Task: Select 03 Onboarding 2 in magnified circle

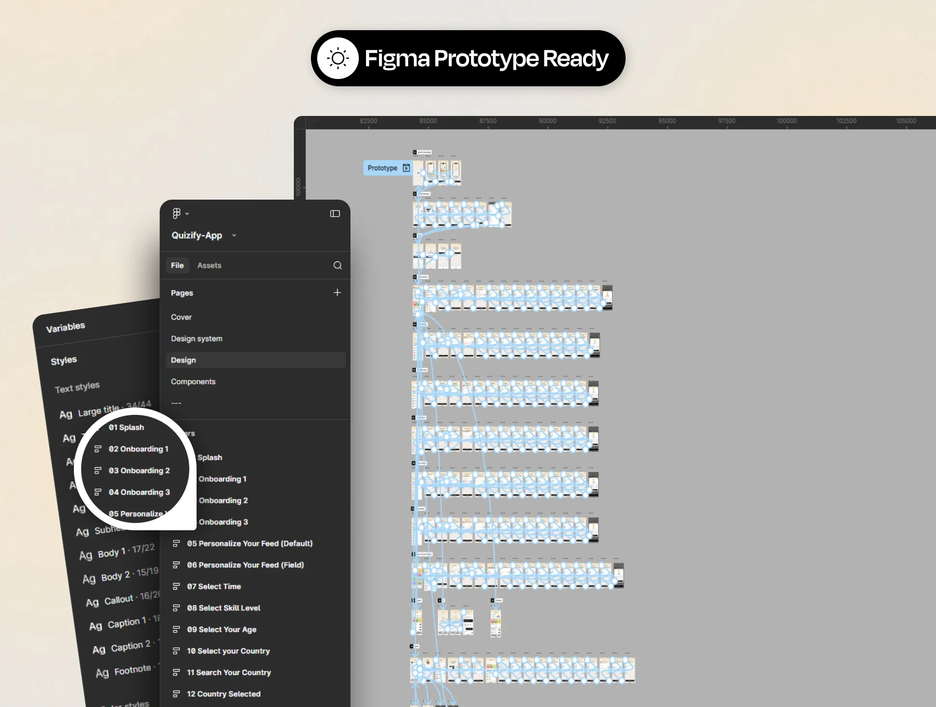Action: pos(139,470)
